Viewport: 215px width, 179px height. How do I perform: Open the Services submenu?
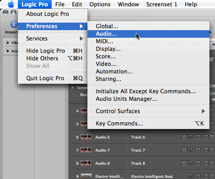click(52, 38)
